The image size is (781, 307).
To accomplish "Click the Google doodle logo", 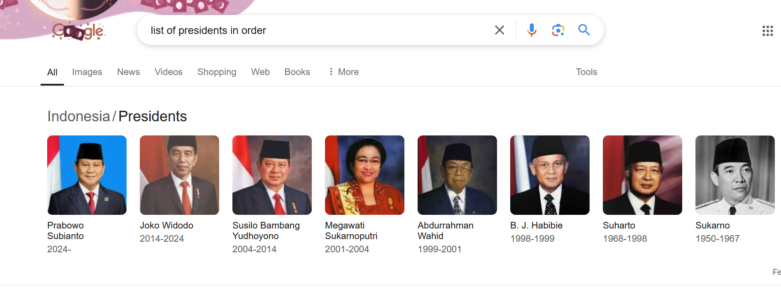I will pyautogui.click(x=78, y=31).
